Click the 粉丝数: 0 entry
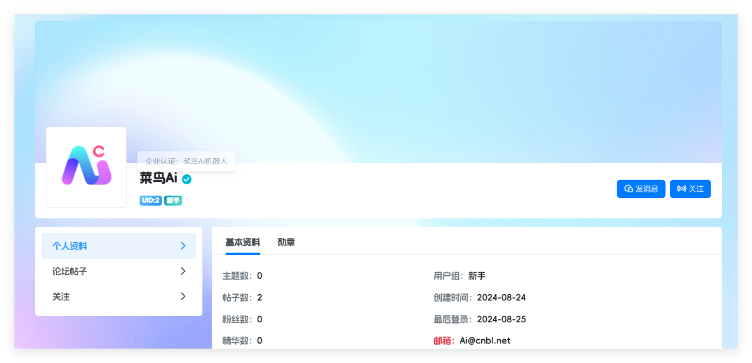 pyautogui.click(x=243, y=319)
